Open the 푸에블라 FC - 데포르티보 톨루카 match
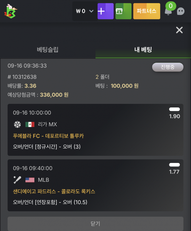191x231 pixels. point(48,136)
